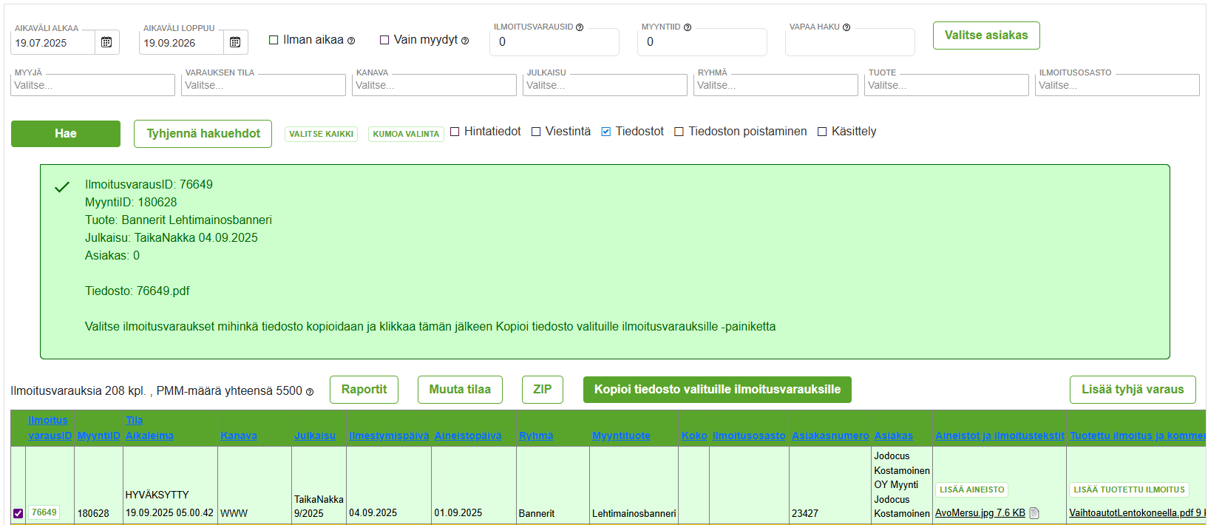The height and width of the screenshot is (525, 1208).
Task: Click help icon beside Ilmoitusvarausid label
Action: point(580,27)
